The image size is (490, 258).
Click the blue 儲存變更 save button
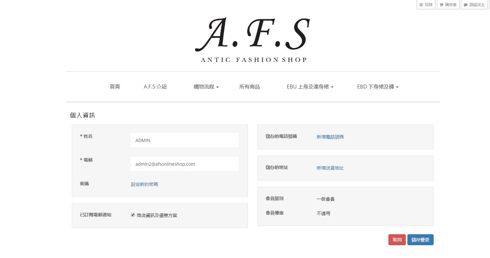coord(421,240)
